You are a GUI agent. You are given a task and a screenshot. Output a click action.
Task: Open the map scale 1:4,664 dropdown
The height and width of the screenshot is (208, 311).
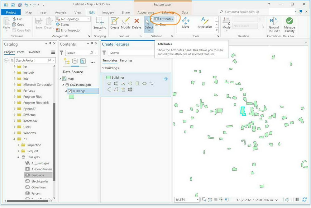tap(198, 200)
